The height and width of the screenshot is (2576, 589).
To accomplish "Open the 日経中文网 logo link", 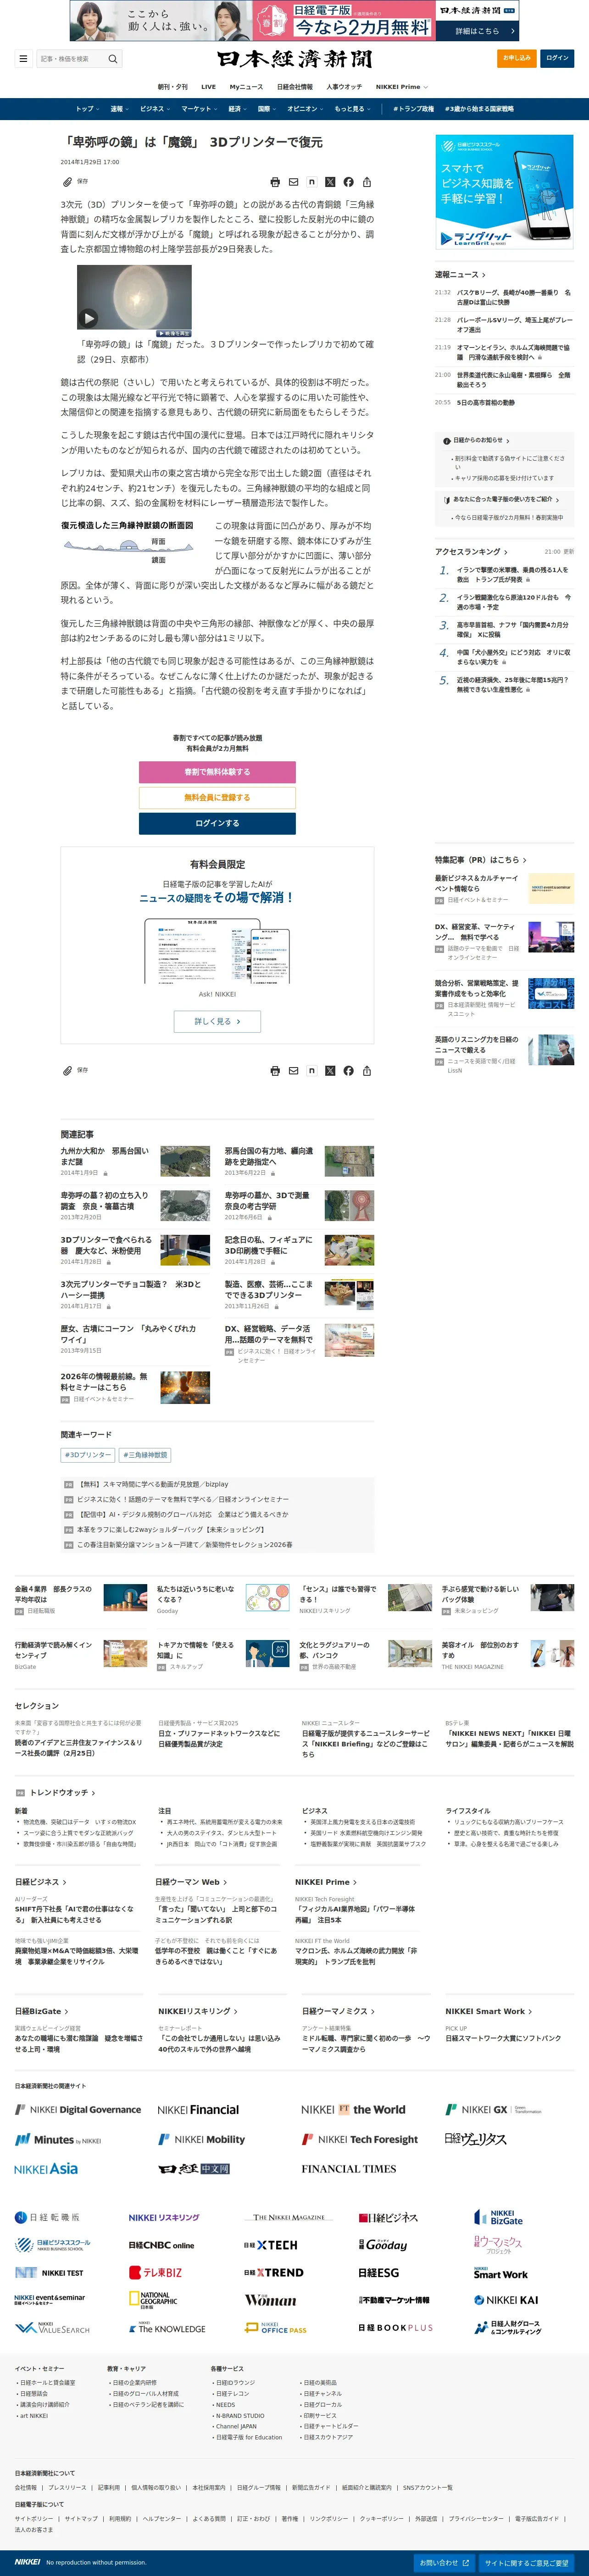I will tap(194, 2168).
